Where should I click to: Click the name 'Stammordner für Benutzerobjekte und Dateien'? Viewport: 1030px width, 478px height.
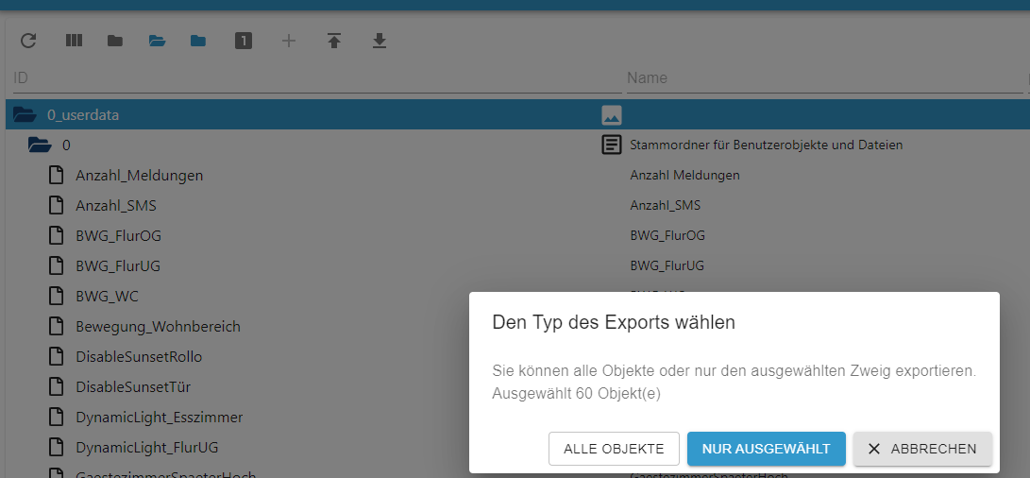point(766,145)
